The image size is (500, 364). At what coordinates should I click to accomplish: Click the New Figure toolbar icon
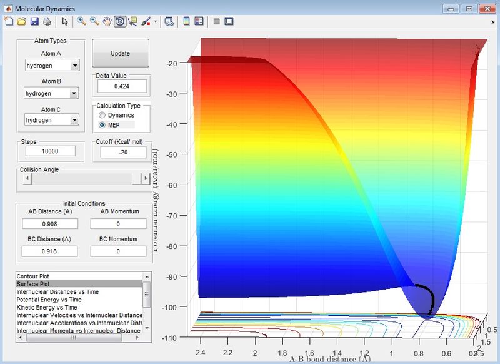pyautogui.click(x=9, y=21)
